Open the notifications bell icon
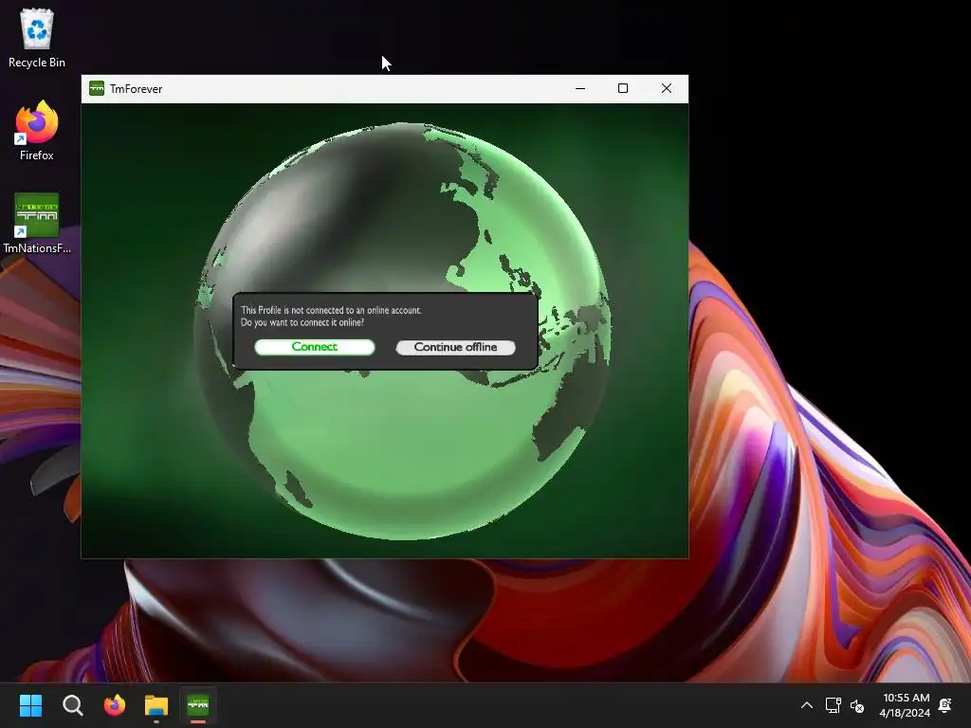 (945, 705)
